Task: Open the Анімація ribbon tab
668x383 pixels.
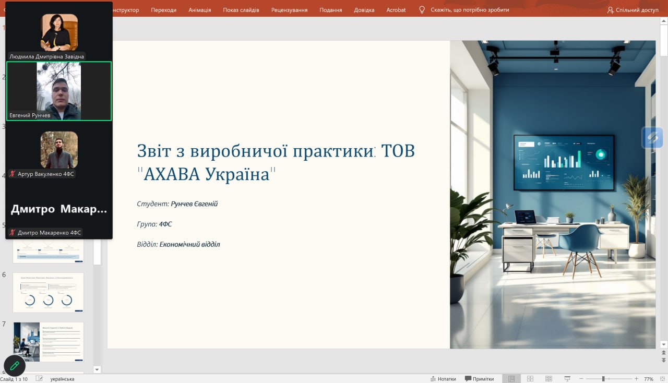Action: click(200, 10)
